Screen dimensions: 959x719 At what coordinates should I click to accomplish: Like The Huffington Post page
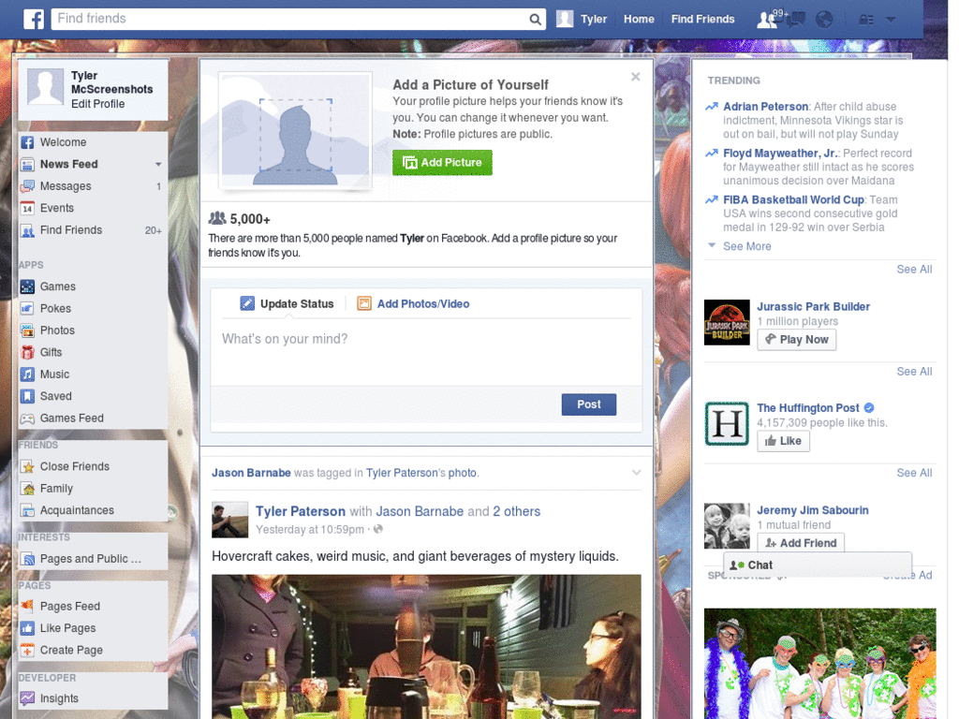pyautogui.click(x=783, y=441)
